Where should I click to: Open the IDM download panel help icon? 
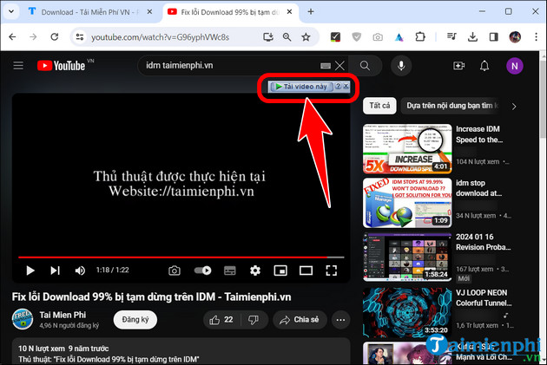(338, 86)
